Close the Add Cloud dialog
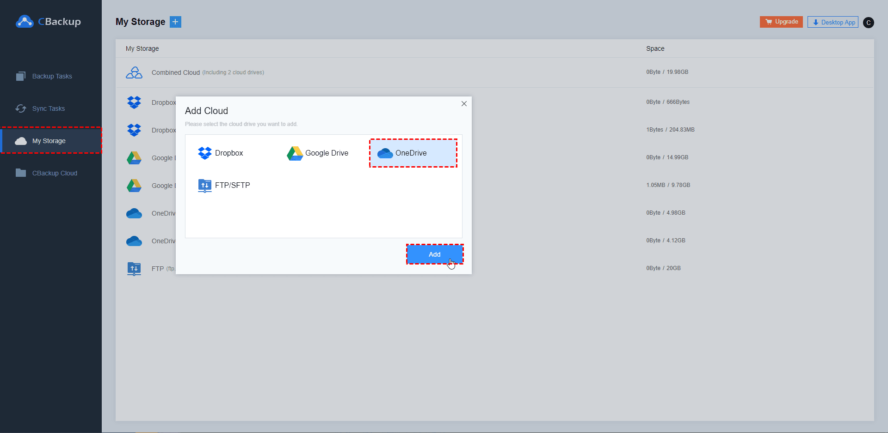The width and height of the screenshot is (888, 433). [x=464, y=104]
